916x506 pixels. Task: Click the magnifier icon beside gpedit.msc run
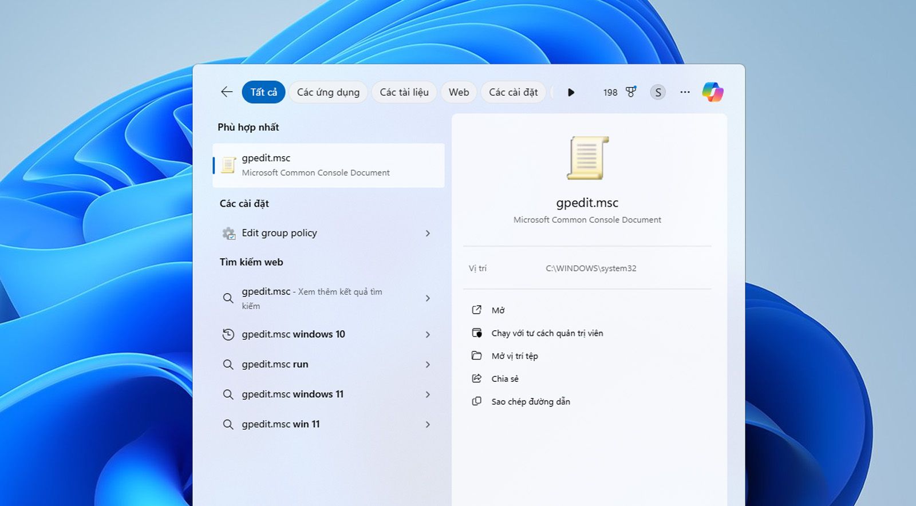click(x=228, y=365)
